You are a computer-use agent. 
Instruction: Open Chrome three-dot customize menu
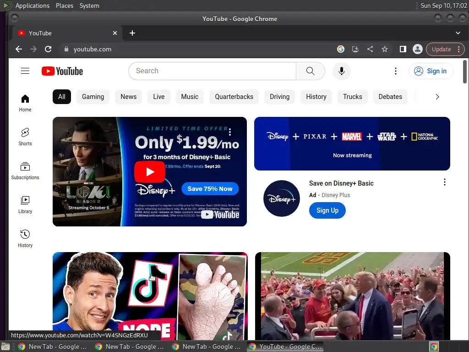tap(459, 49)
